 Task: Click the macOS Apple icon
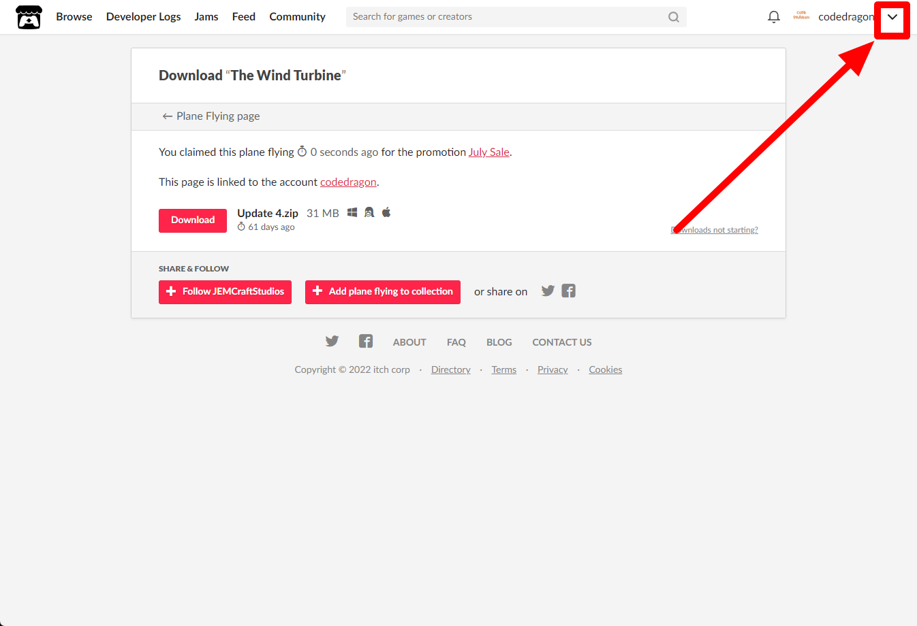tap(386, 212)
